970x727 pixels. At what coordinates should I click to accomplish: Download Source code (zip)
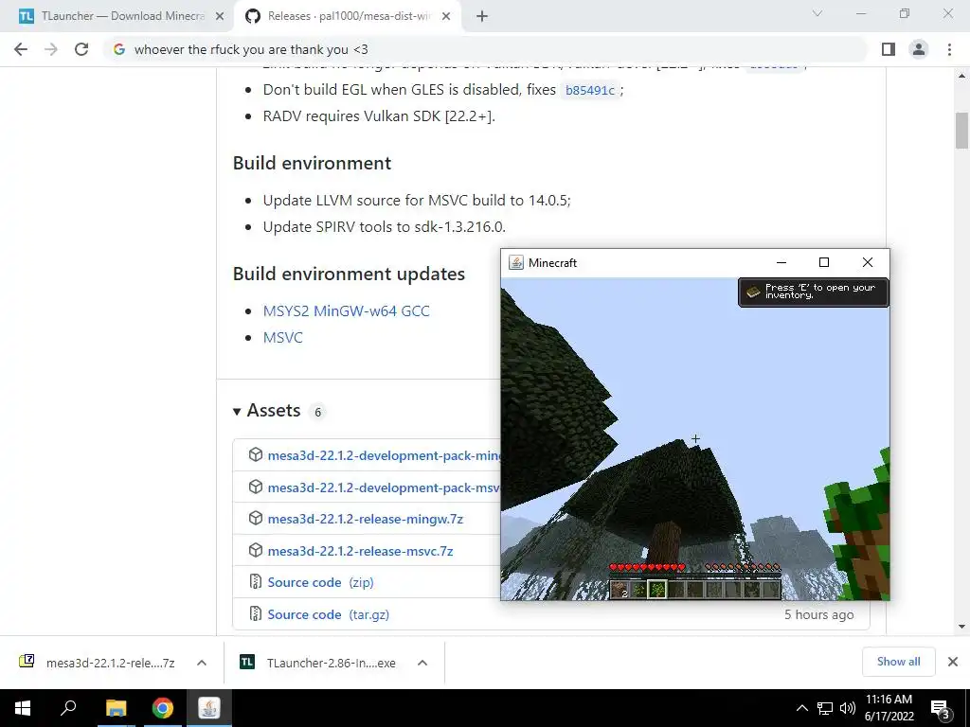point(320,582)
